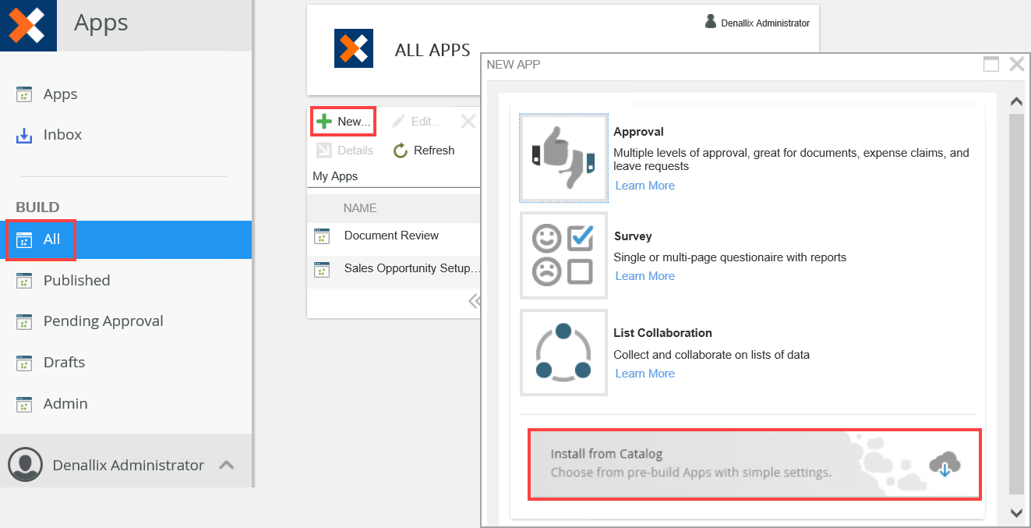Go to Pending Approval in sidebar
Image resolution: width=1031 pixels, height=528 pixels.
(x=103, y=321)
